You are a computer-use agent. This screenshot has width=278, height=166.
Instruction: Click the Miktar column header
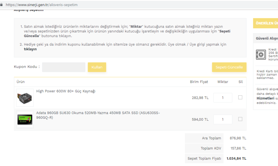[223, 82]
